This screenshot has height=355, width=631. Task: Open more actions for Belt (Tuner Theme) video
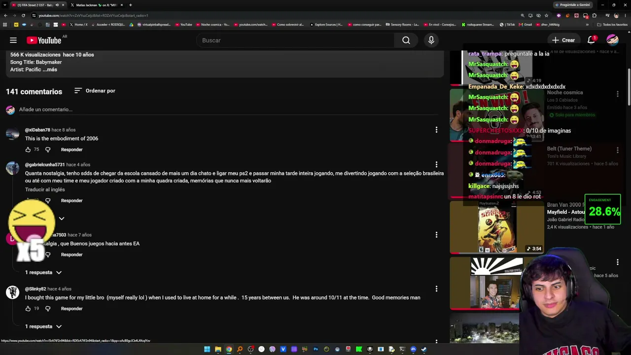coord(618,150)
